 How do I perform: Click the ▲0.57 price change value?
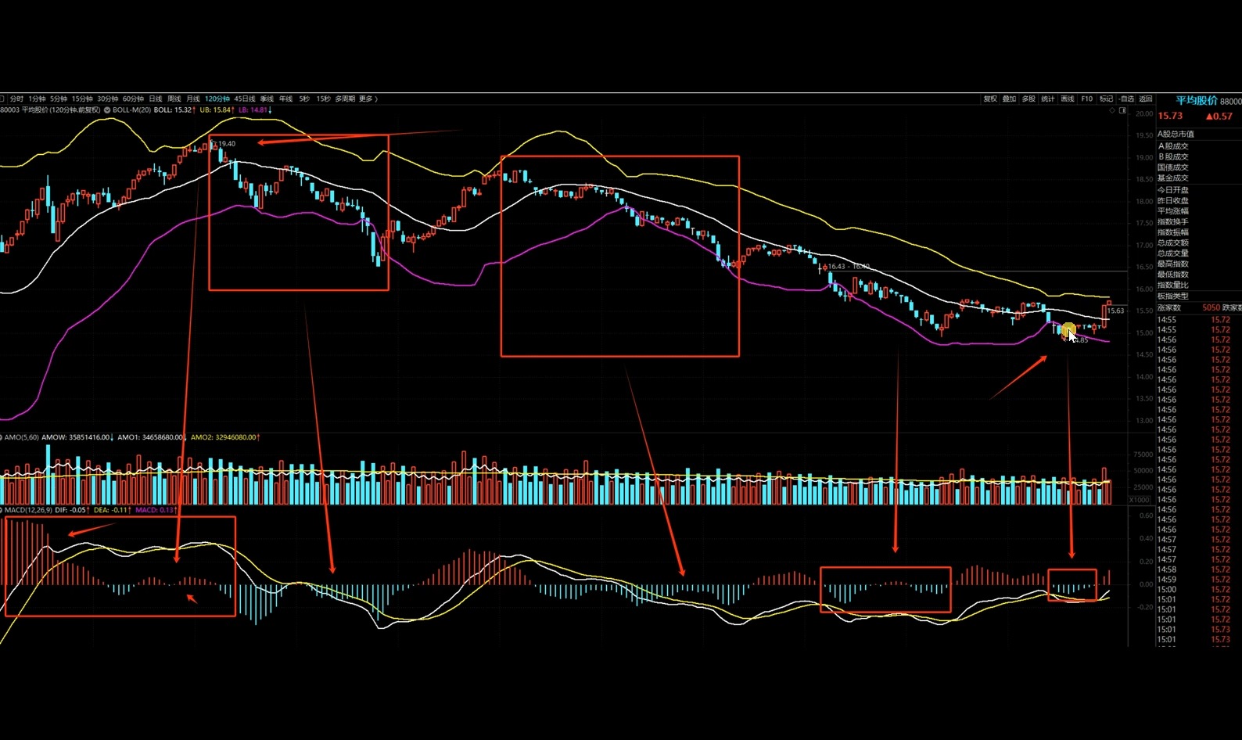(1219, 116)
